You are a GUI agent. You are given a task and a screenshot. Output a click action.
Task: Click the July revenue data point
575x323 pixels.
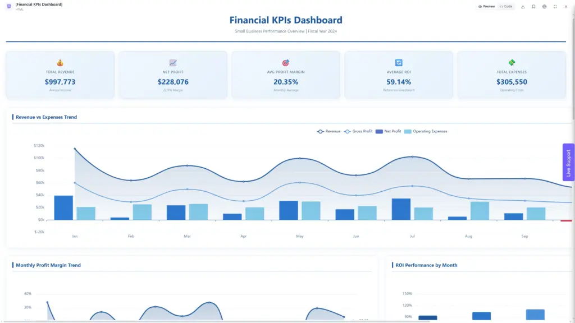click(412, 157)
